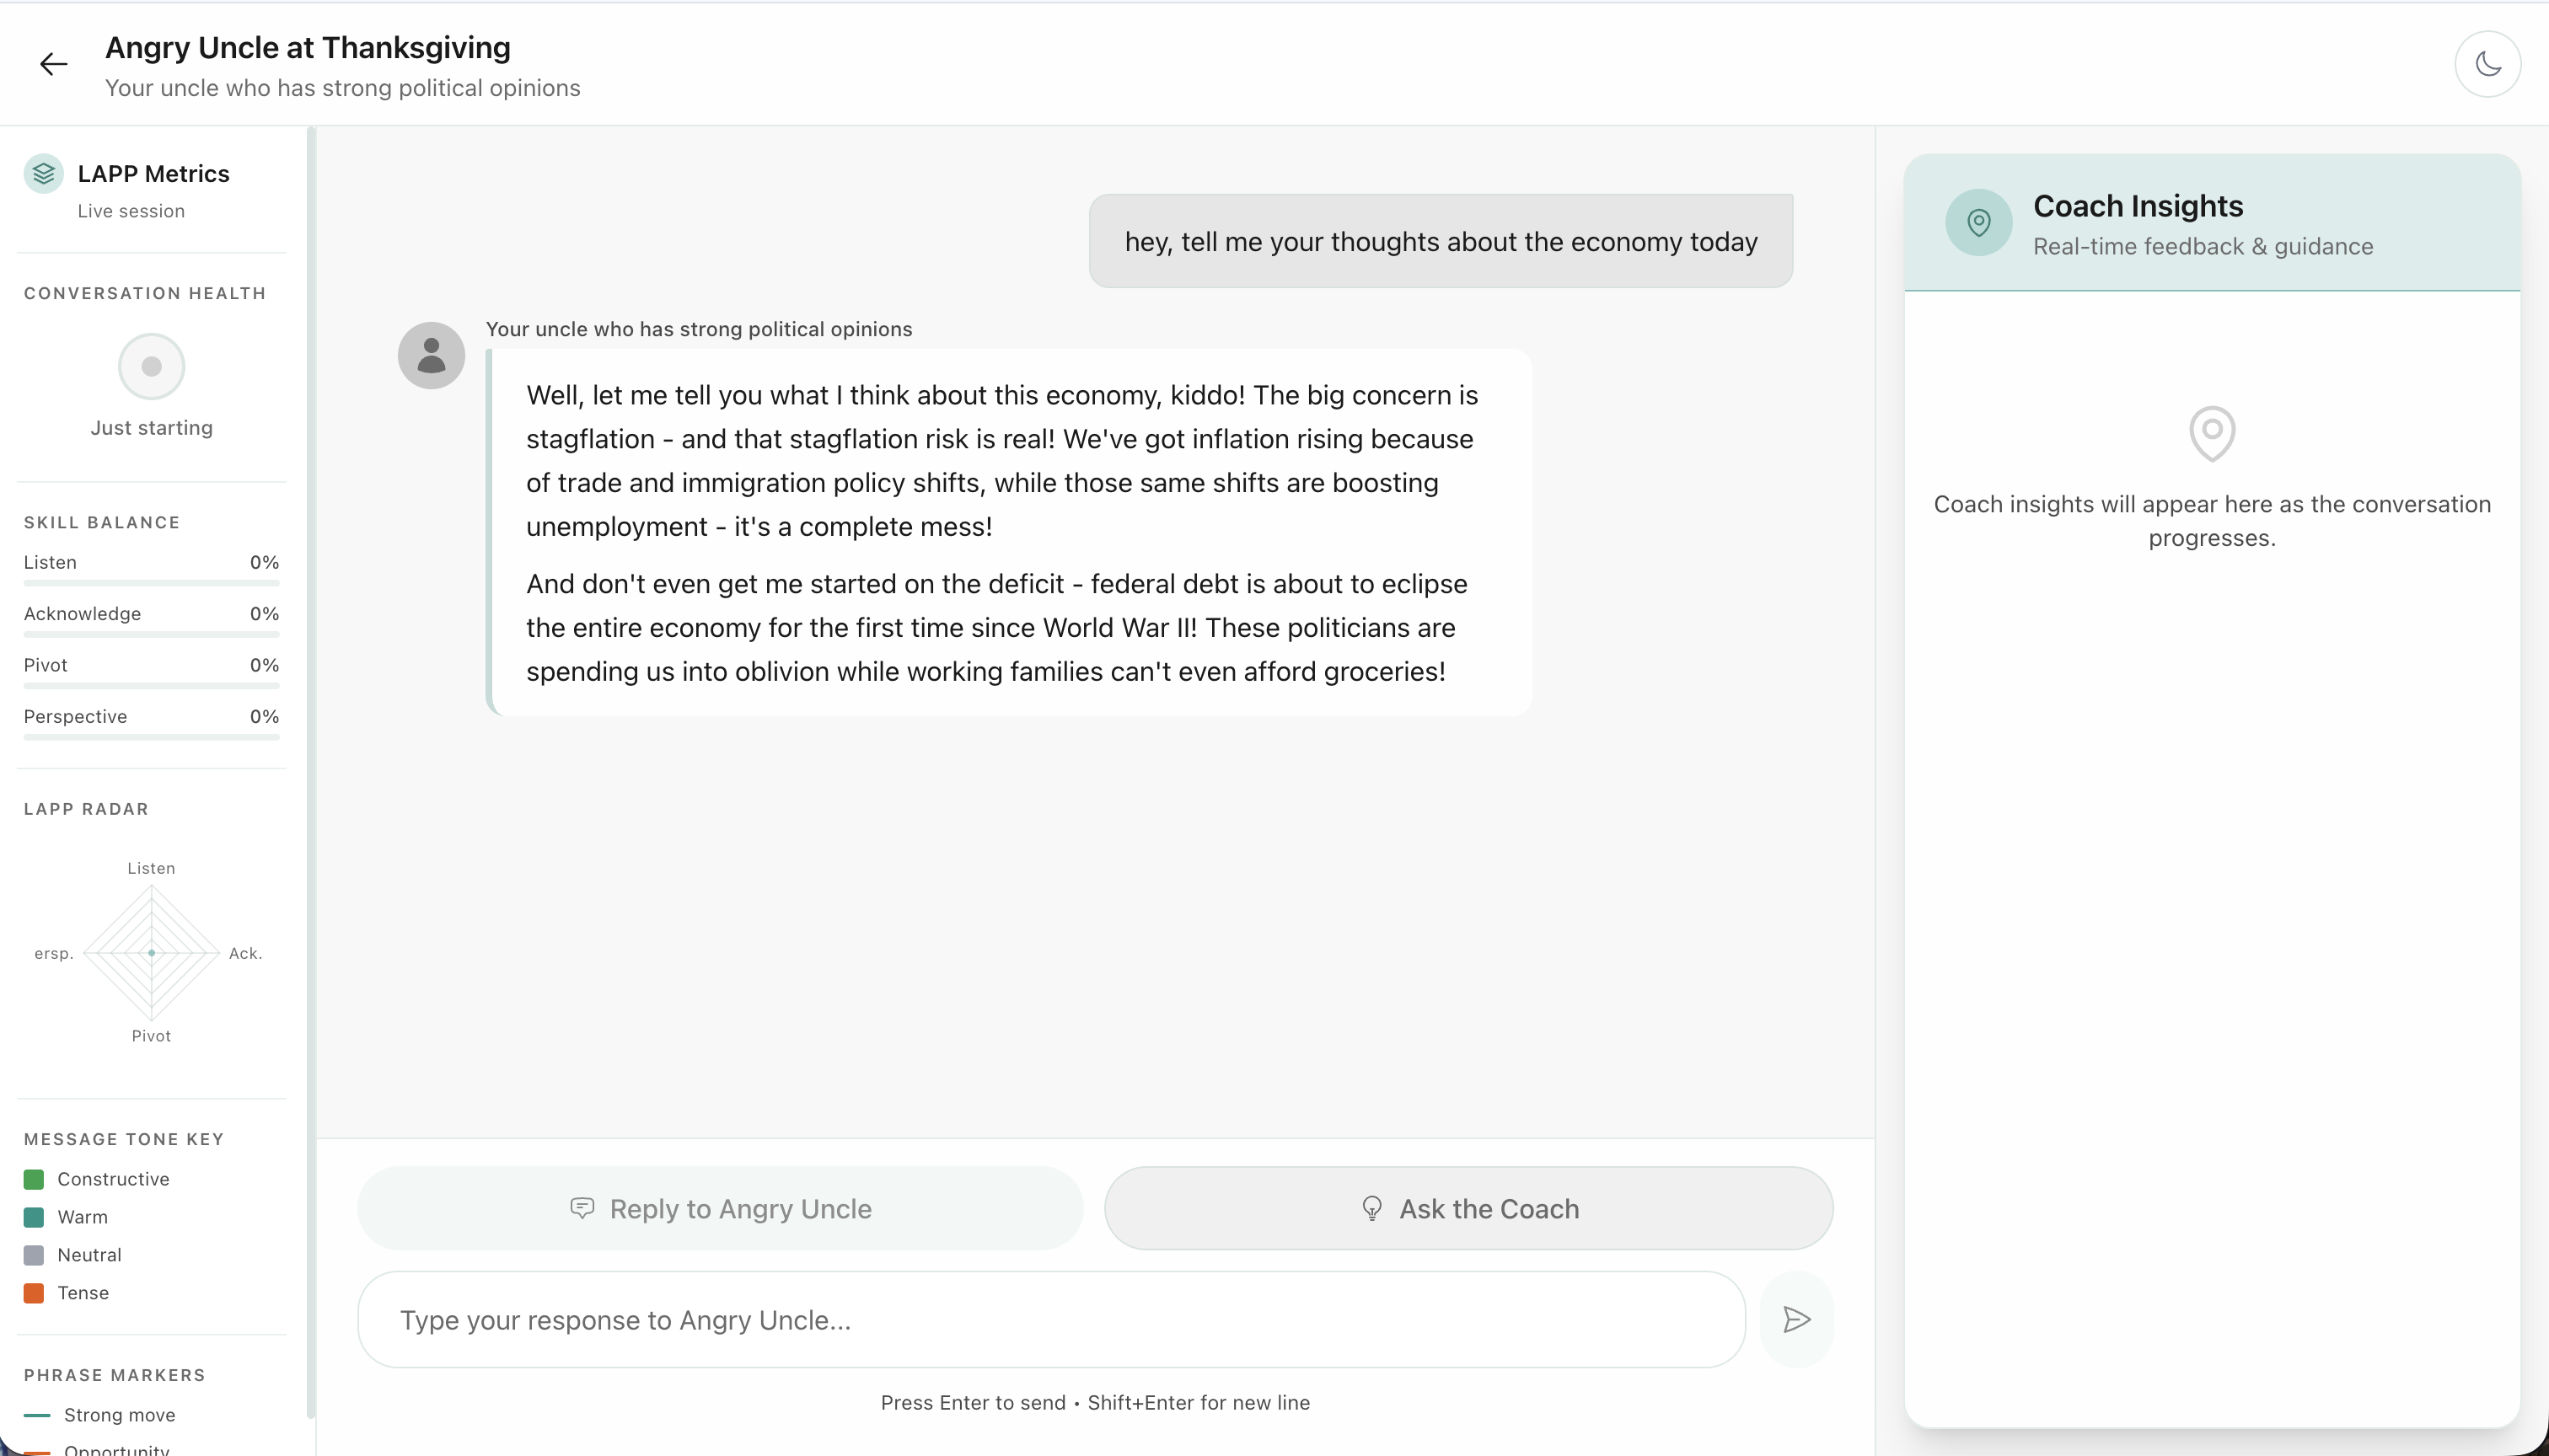This screenshot has height=1456, width=2549.
Task: Switch to Reply to Angry Uncle tab
Action: pyautogui.click(x=721, y=1209)
